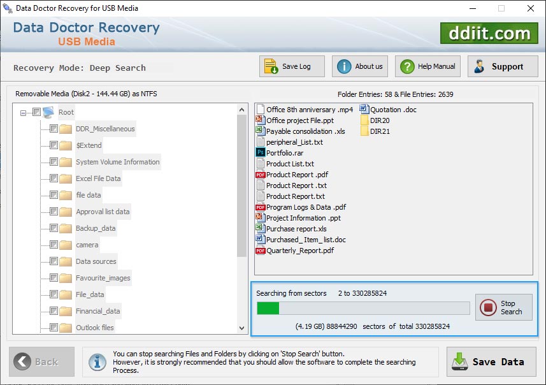Select the Office 8th anniversary.mp4 video icon
The height and width of the screenshot is (385, 546).
click(x=261, y=109)
